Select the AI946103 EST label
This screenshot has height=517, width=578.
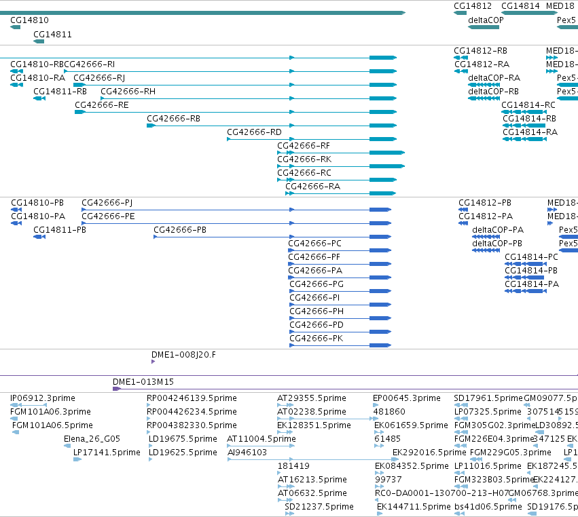[247, 453]
